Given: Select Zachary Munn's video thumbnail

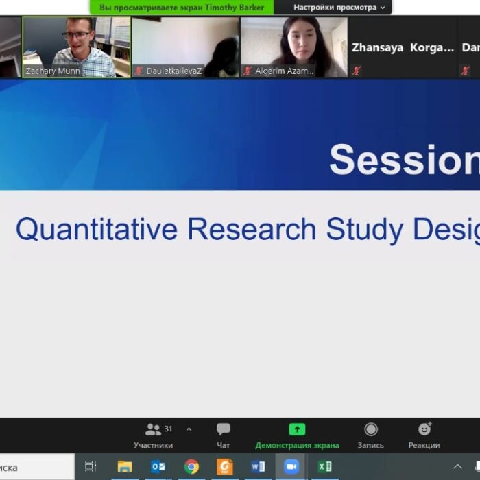Looking at the screenshot, I should pyautogui.click(x=76, y=47).
